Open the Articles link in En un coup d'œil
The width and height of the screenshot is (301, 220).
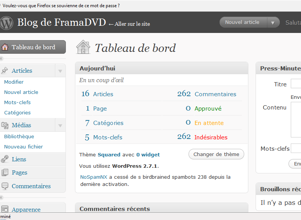click(103, 94)
